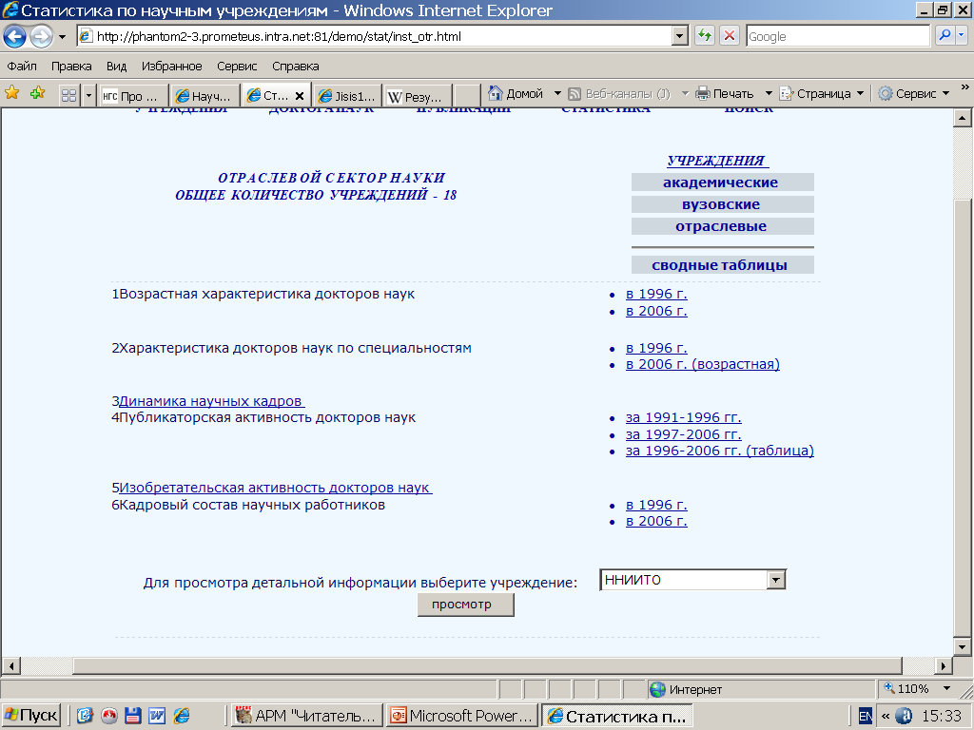Viewport: 974px width, 730px height.
Task: Click the Print (Печать) printer icon
Action: [703, 93]
